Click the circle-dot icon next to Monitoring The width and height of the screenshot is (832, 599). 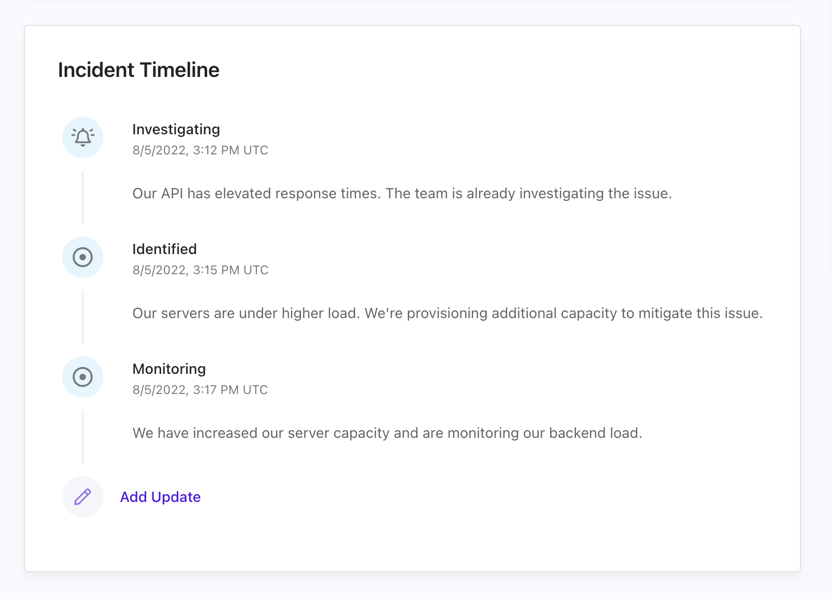click(83, 377)
